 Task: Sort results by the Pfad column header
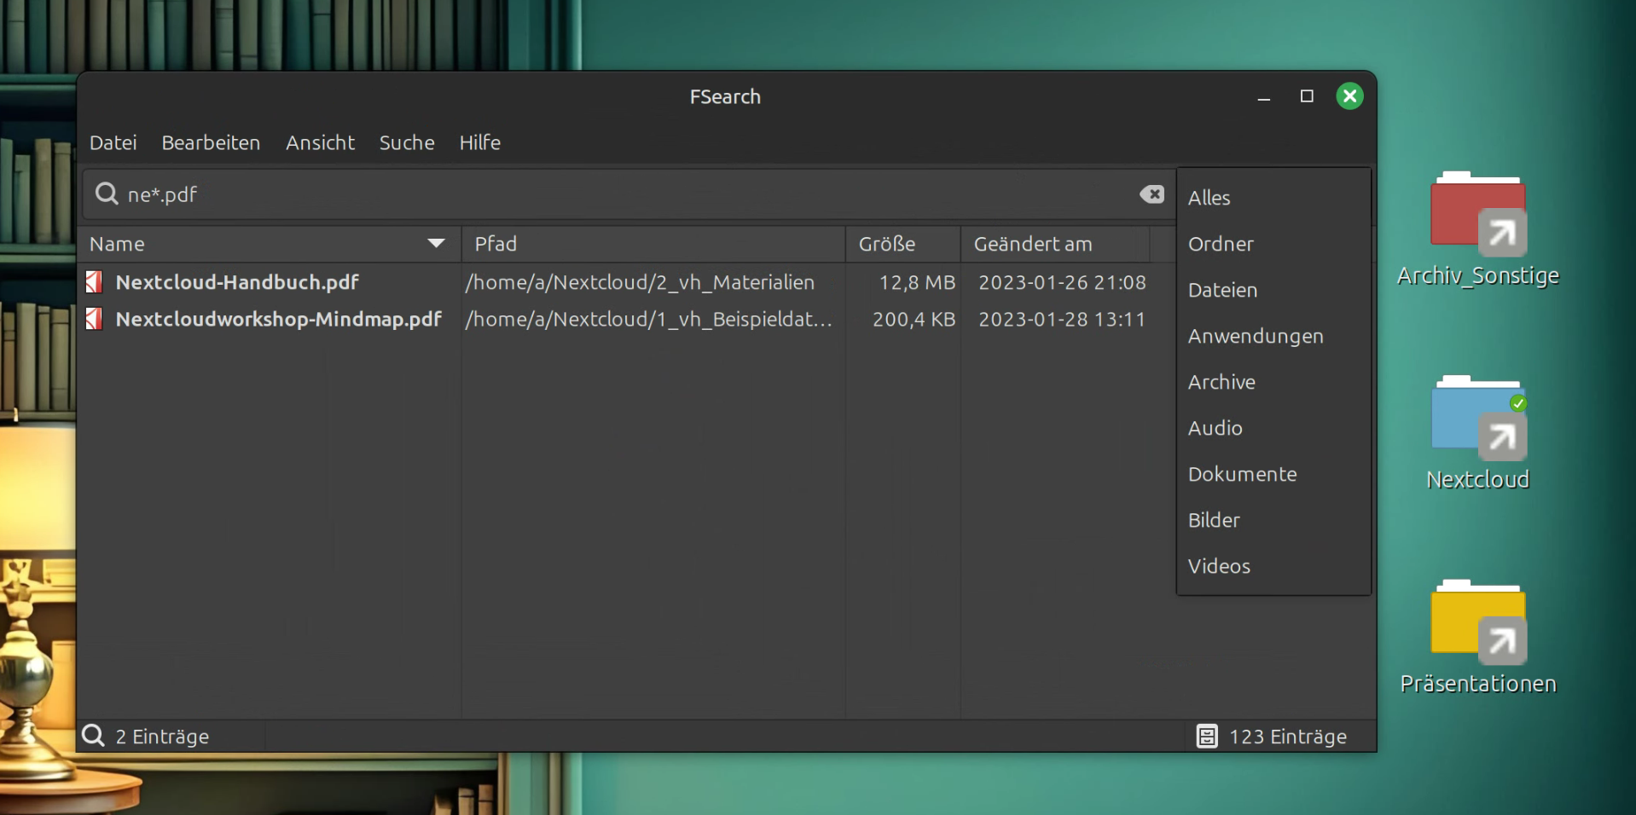(653, 244)
